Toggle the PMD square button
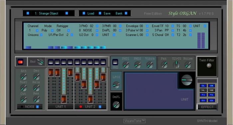 click(115, 62)
